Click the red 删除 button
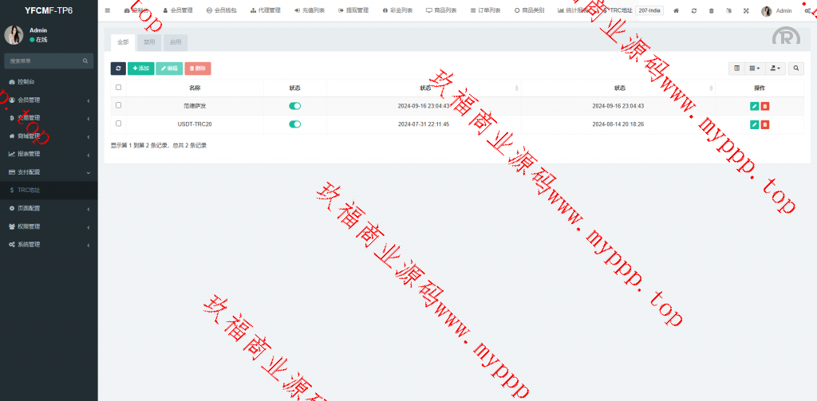This screenshot has width=817, height=401. [x=198, y=69]
